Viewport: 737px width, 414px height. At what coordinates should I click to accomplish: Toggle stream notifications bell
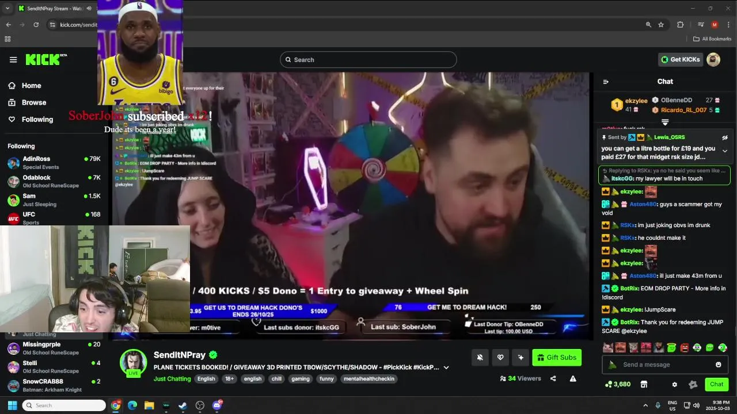click(480, 358)
